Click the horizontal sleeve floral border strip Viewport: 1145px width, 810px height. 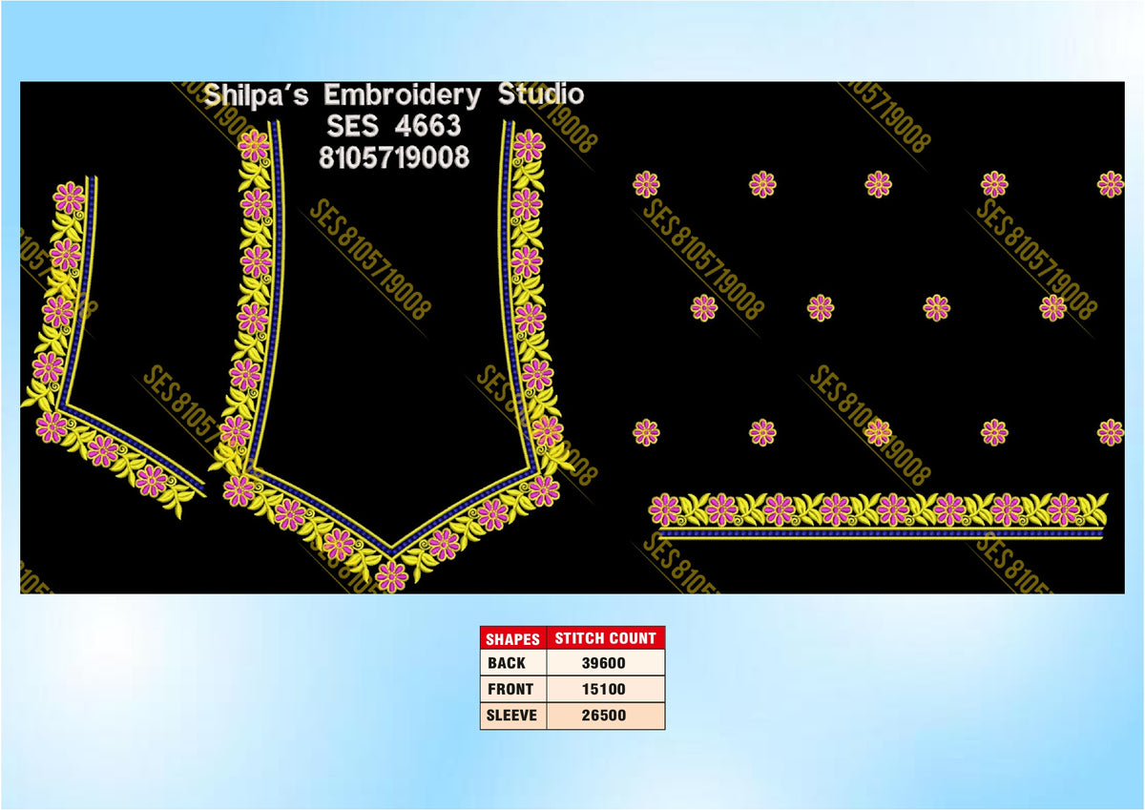878,516
